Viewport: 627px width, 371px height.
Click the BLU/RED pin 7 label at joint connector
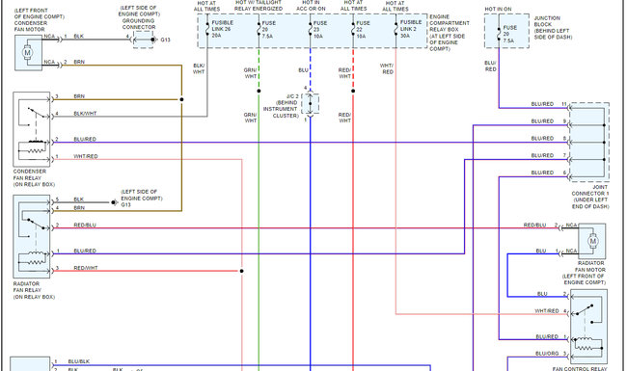[x=542, y=155]
